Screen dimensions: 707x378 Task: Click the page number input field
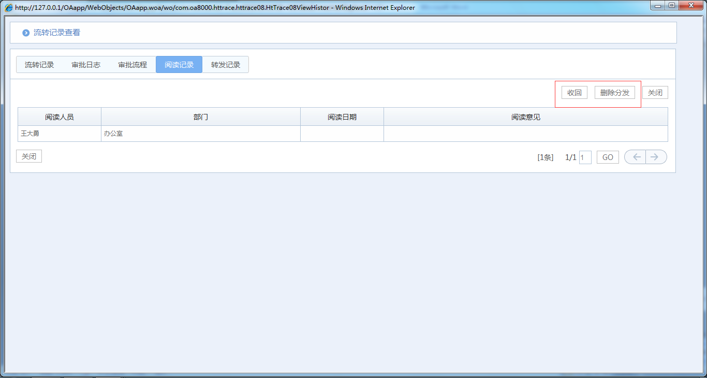(585, 157)
